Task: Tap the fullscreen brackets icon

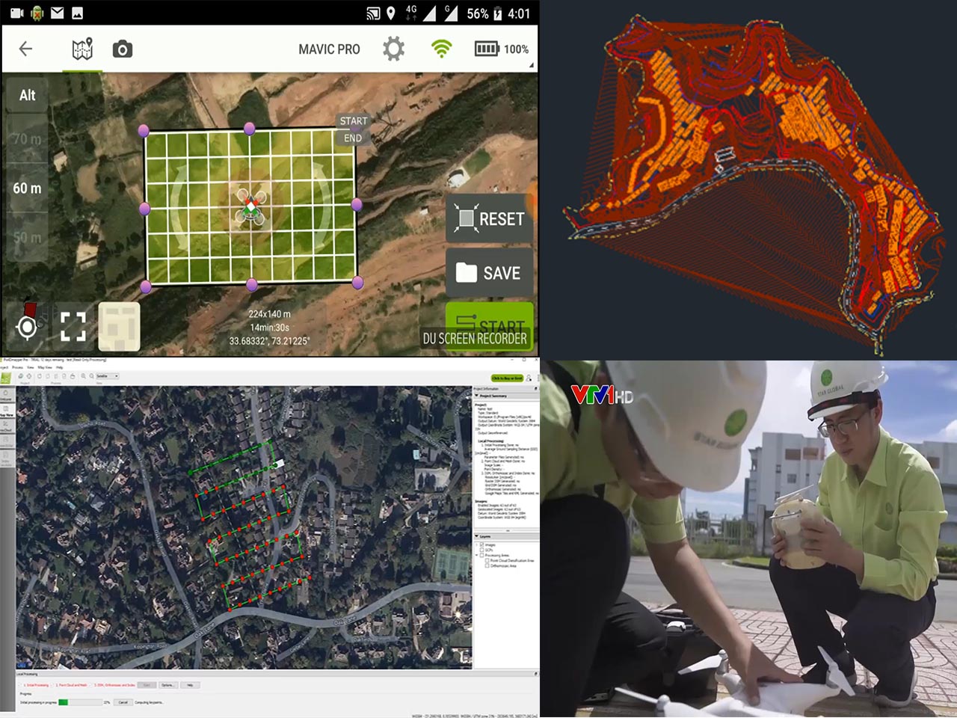Action: 73,327
